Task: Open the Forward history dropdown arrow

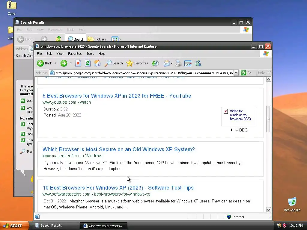Action: pyautogui.click(x=71, y=63)
